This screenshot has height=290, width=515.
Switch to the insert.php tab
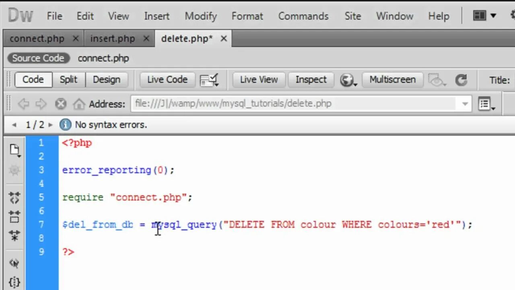(x=113, y=39)
